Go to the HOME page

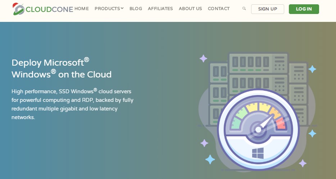(81, 9)
